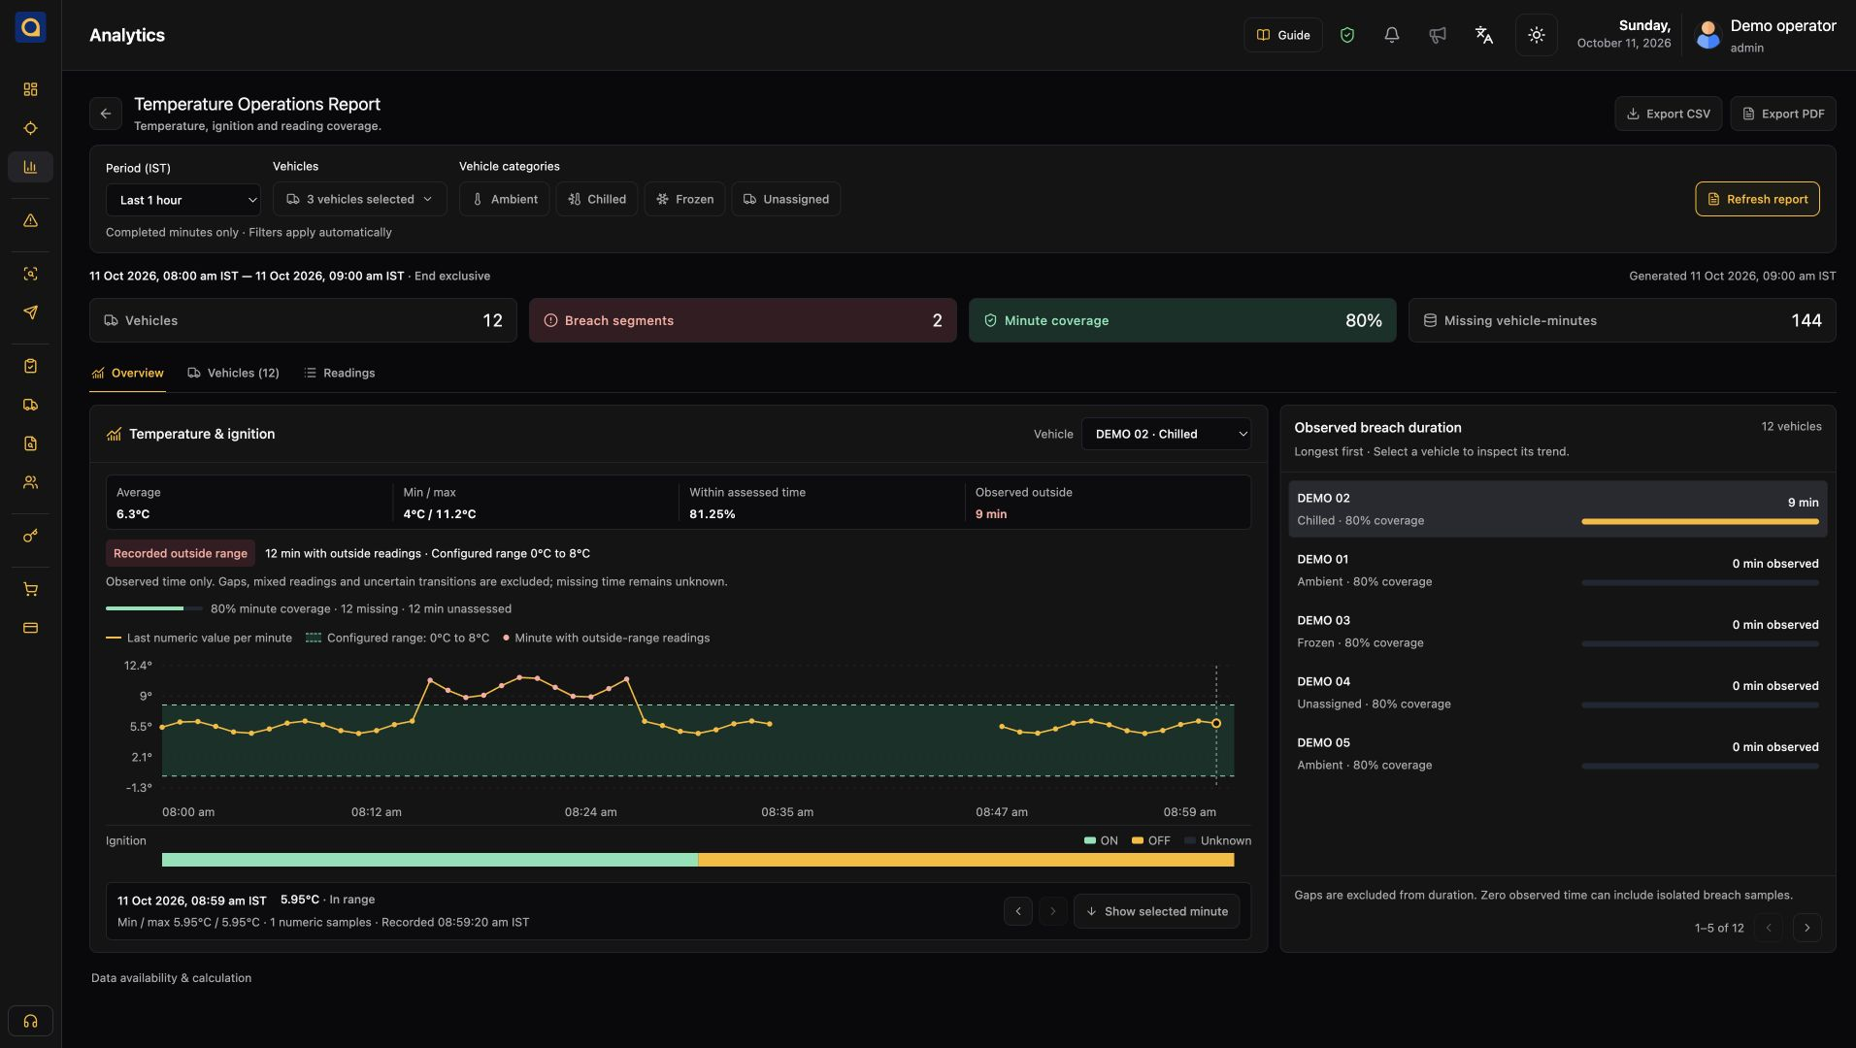Open the alerts warning triangle sidebar icon
The image size is (1856, 1048).
click(x=30, y=220)
